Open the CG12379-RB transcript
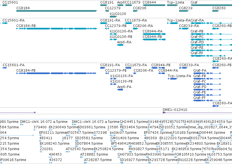 [107, 29]
